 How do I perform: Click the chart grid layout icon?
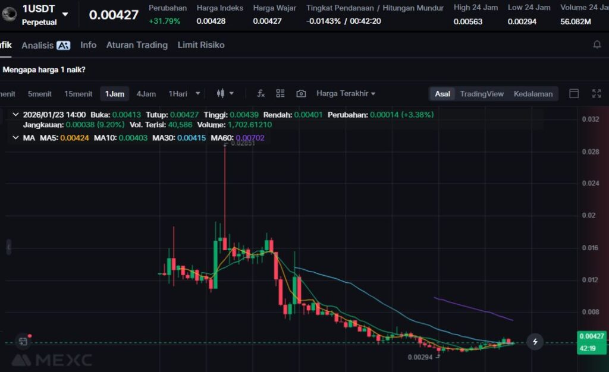point(281,93)
